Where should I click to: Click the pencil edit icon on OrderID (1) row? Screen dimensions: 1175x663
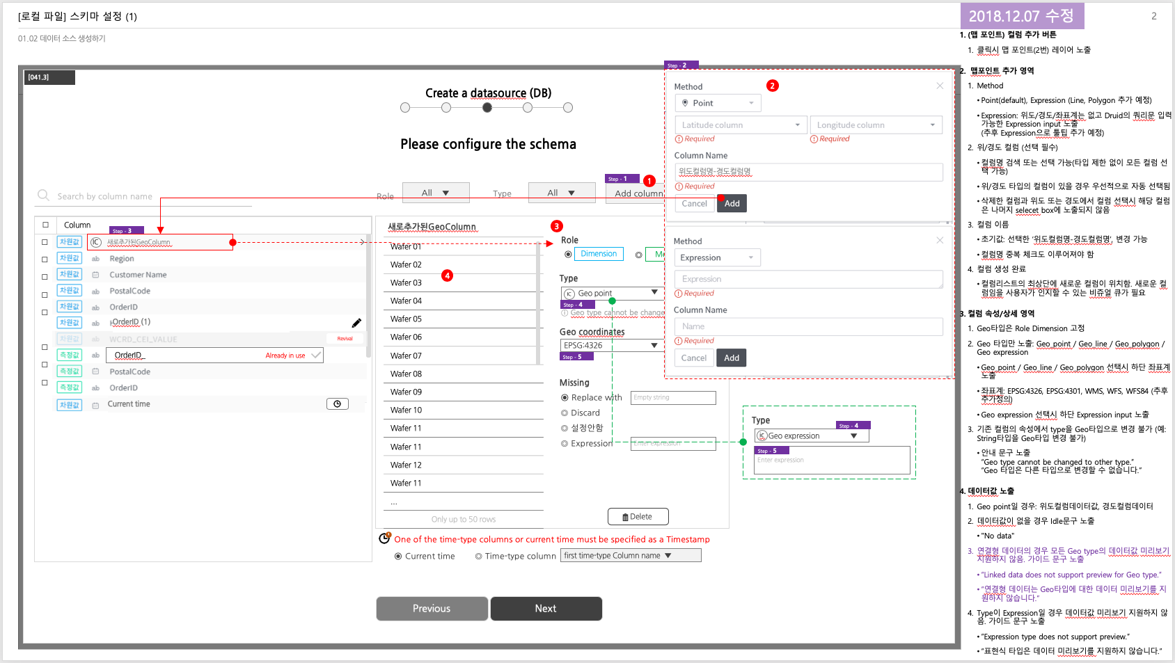(x=356, y=323)
